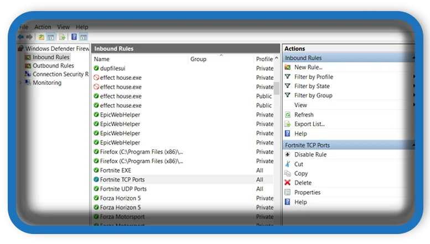Collapse the Fortnite TCP Ports actions section

point(413,145)
